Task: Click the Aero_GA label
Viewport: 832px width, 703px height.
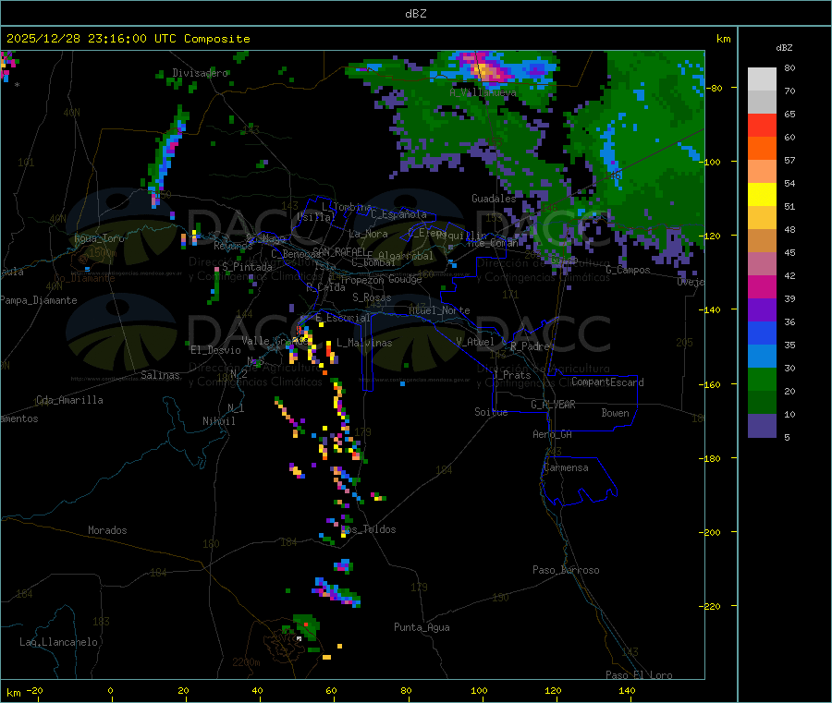Action: [552, 434]
